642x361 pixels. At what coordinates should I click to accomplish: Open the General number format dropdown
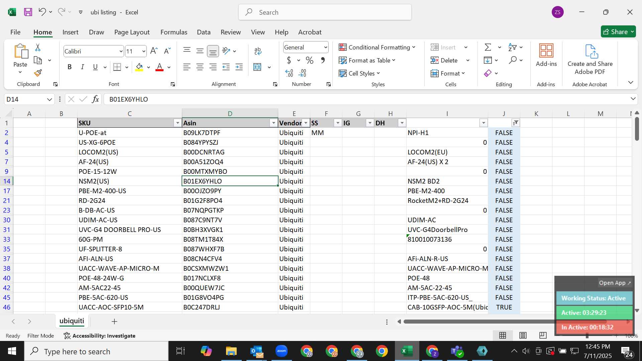325,47
